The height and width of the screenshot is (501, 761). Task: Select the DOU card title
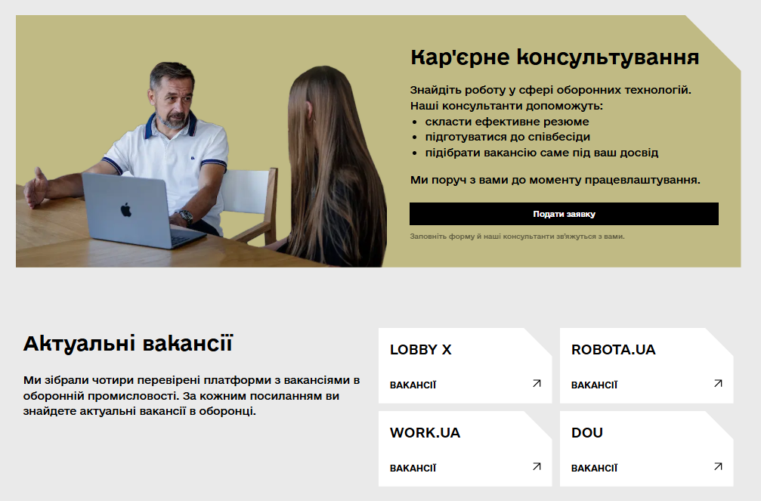587,432
